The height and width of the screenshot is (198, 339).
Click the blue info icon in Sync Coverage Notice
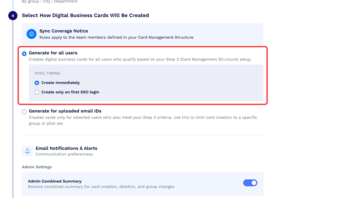click(31, 34)
